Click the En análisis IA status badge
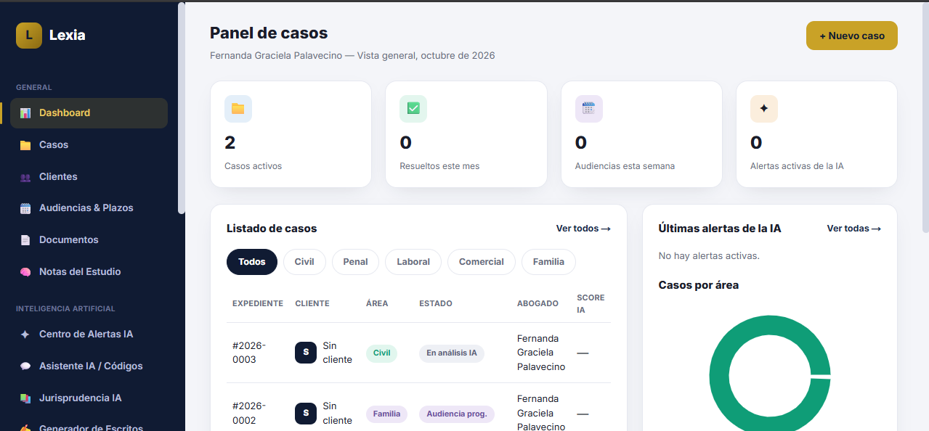Image resolution: width=929 pixels, height=431 pixels. click(452, 353)
